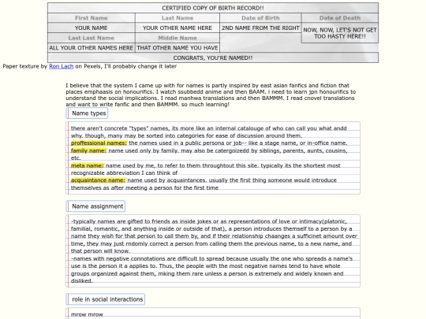Click the highlighted 'proffessional names:' term
This screenshot has height=319, width=426.
[x=99, y=143]
